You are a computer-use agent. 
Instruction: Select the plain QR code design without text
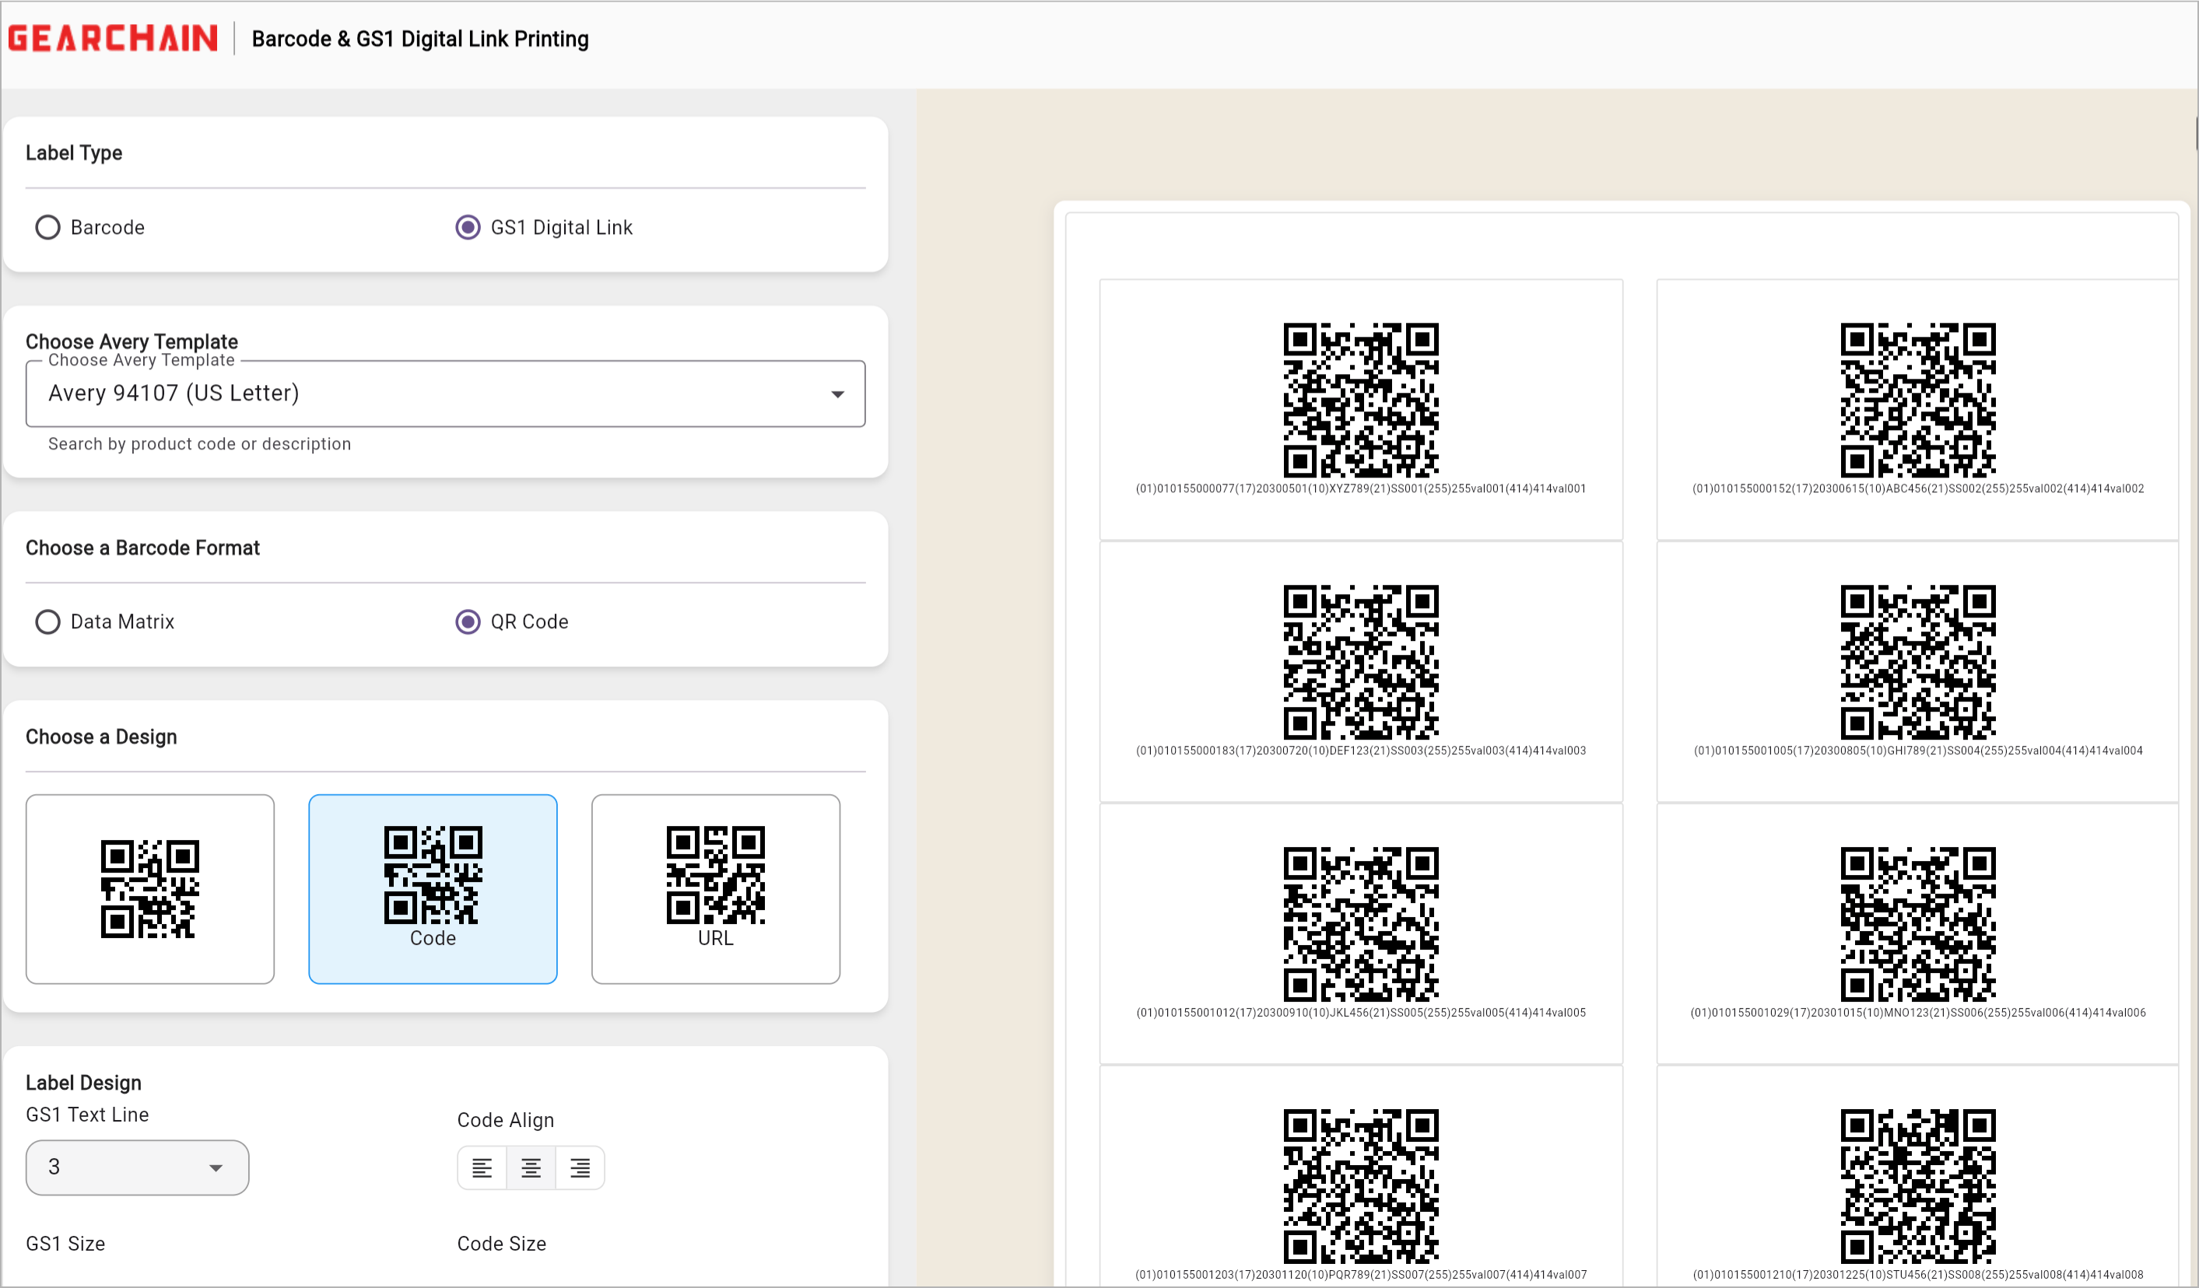(x=150, y=888)
